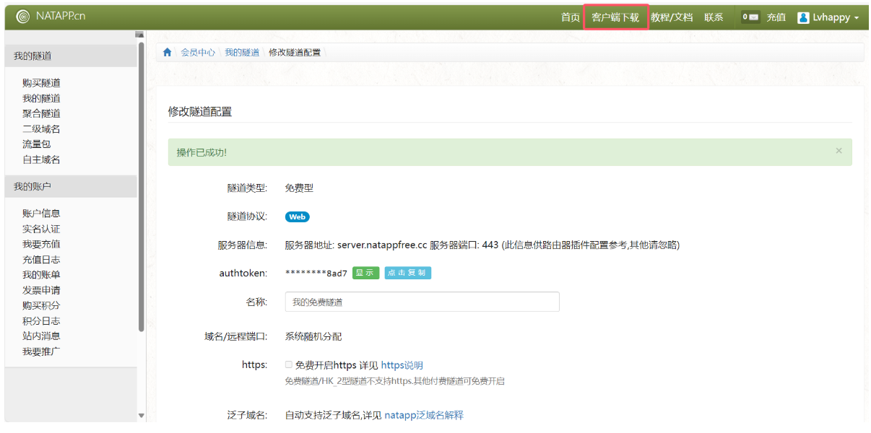Click the Web protocol badge
The width and height of the screenshot is (871, 433).
click(298, 216)
